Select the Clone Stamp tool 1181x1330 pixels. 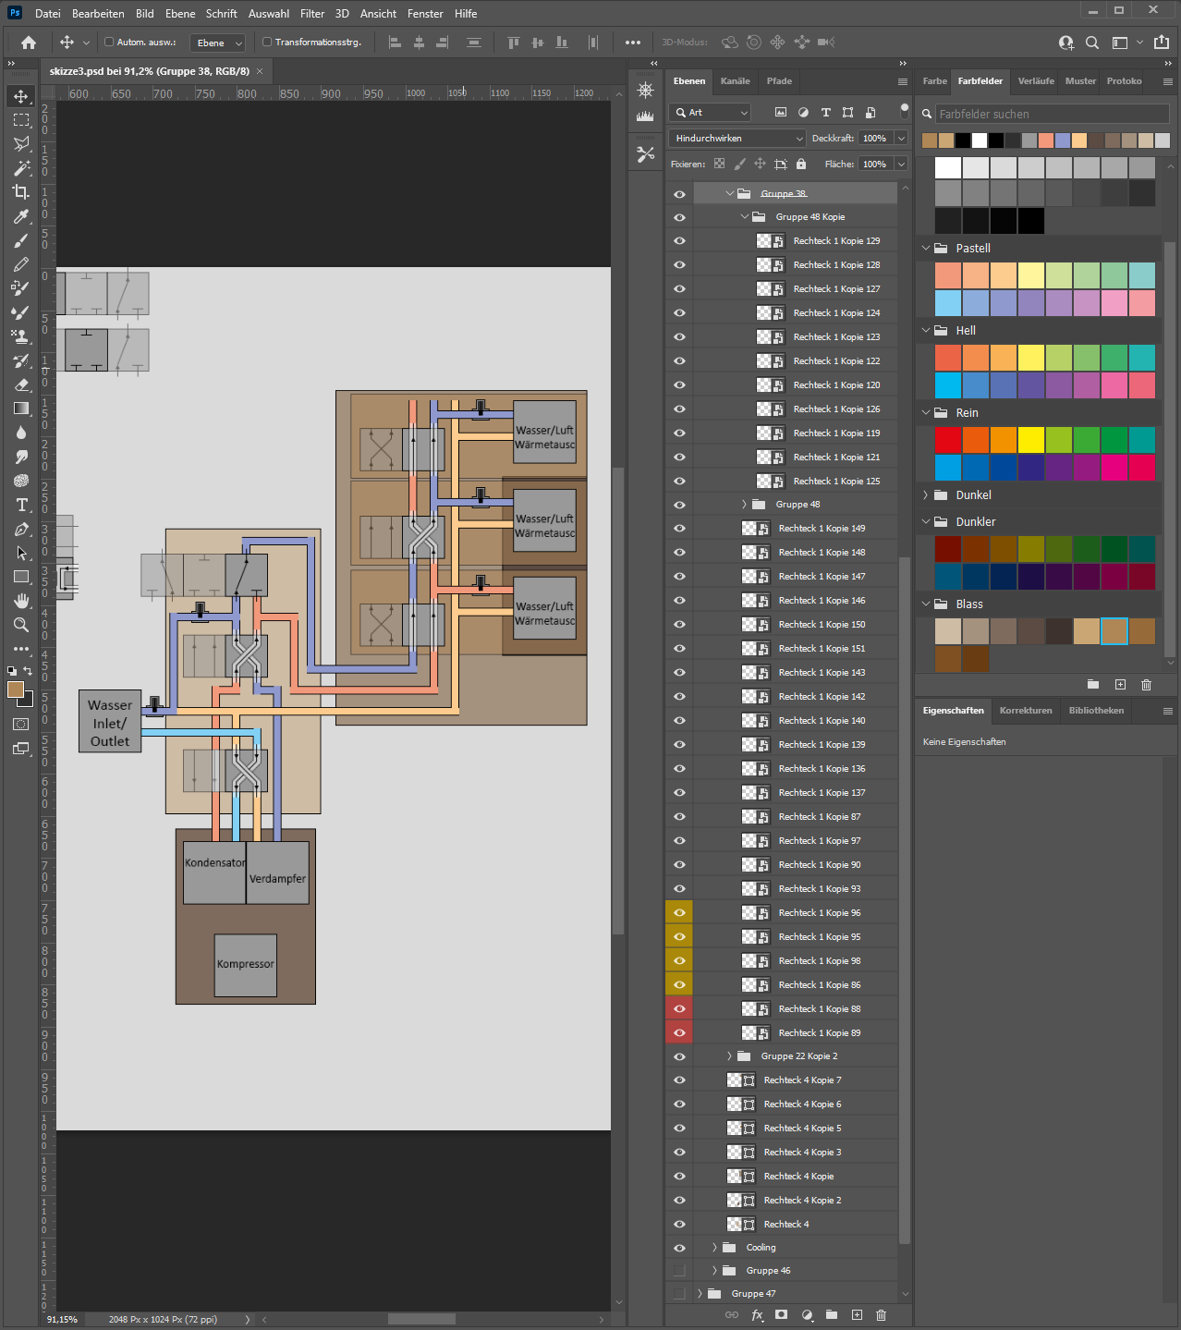pyautogui.click(x=21, y=336)
